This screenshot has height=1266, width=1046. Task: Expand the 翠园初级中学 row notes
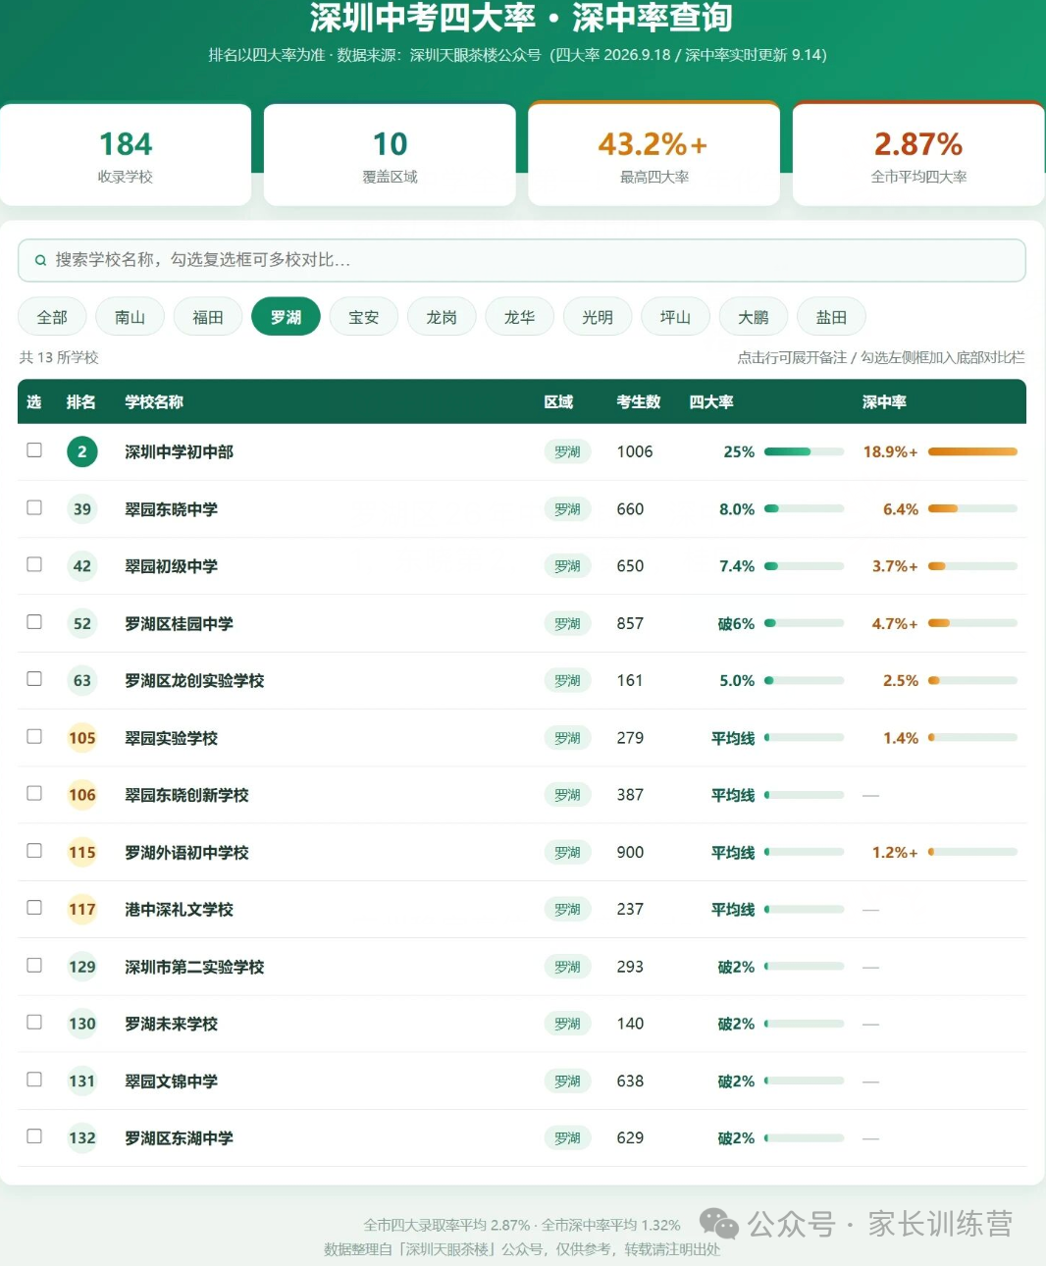522,566
